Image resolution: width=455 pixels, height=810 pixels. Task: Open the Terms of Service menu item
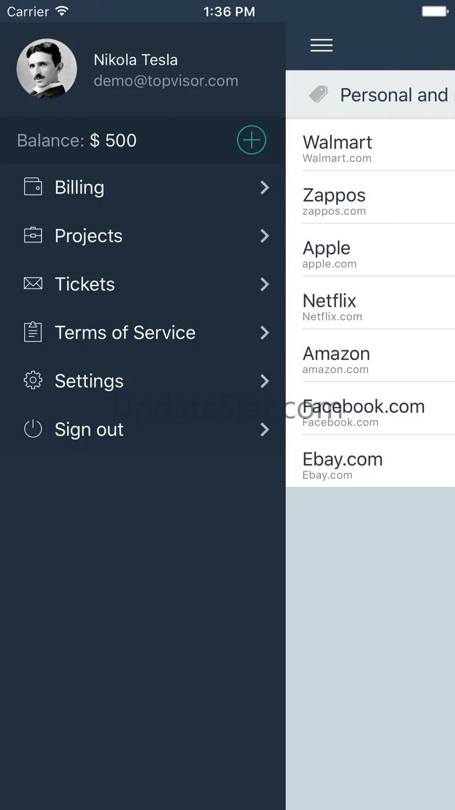(125, 333)
